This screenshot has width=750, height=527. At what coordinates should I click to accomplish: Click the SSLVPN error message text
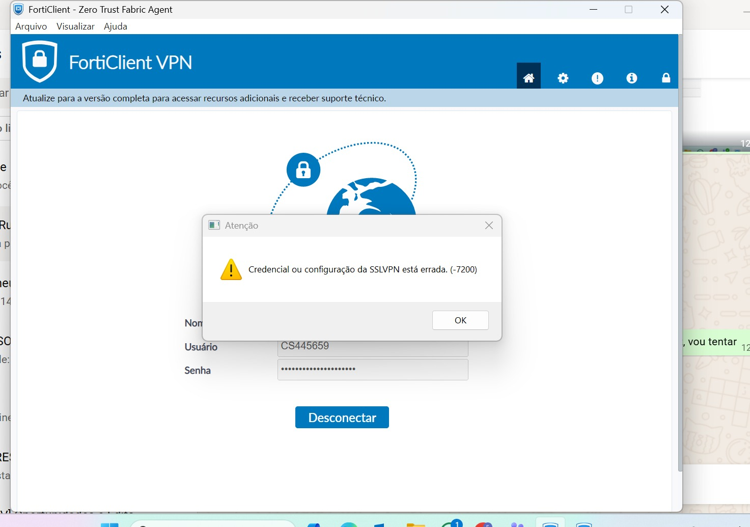coord(363,269)
